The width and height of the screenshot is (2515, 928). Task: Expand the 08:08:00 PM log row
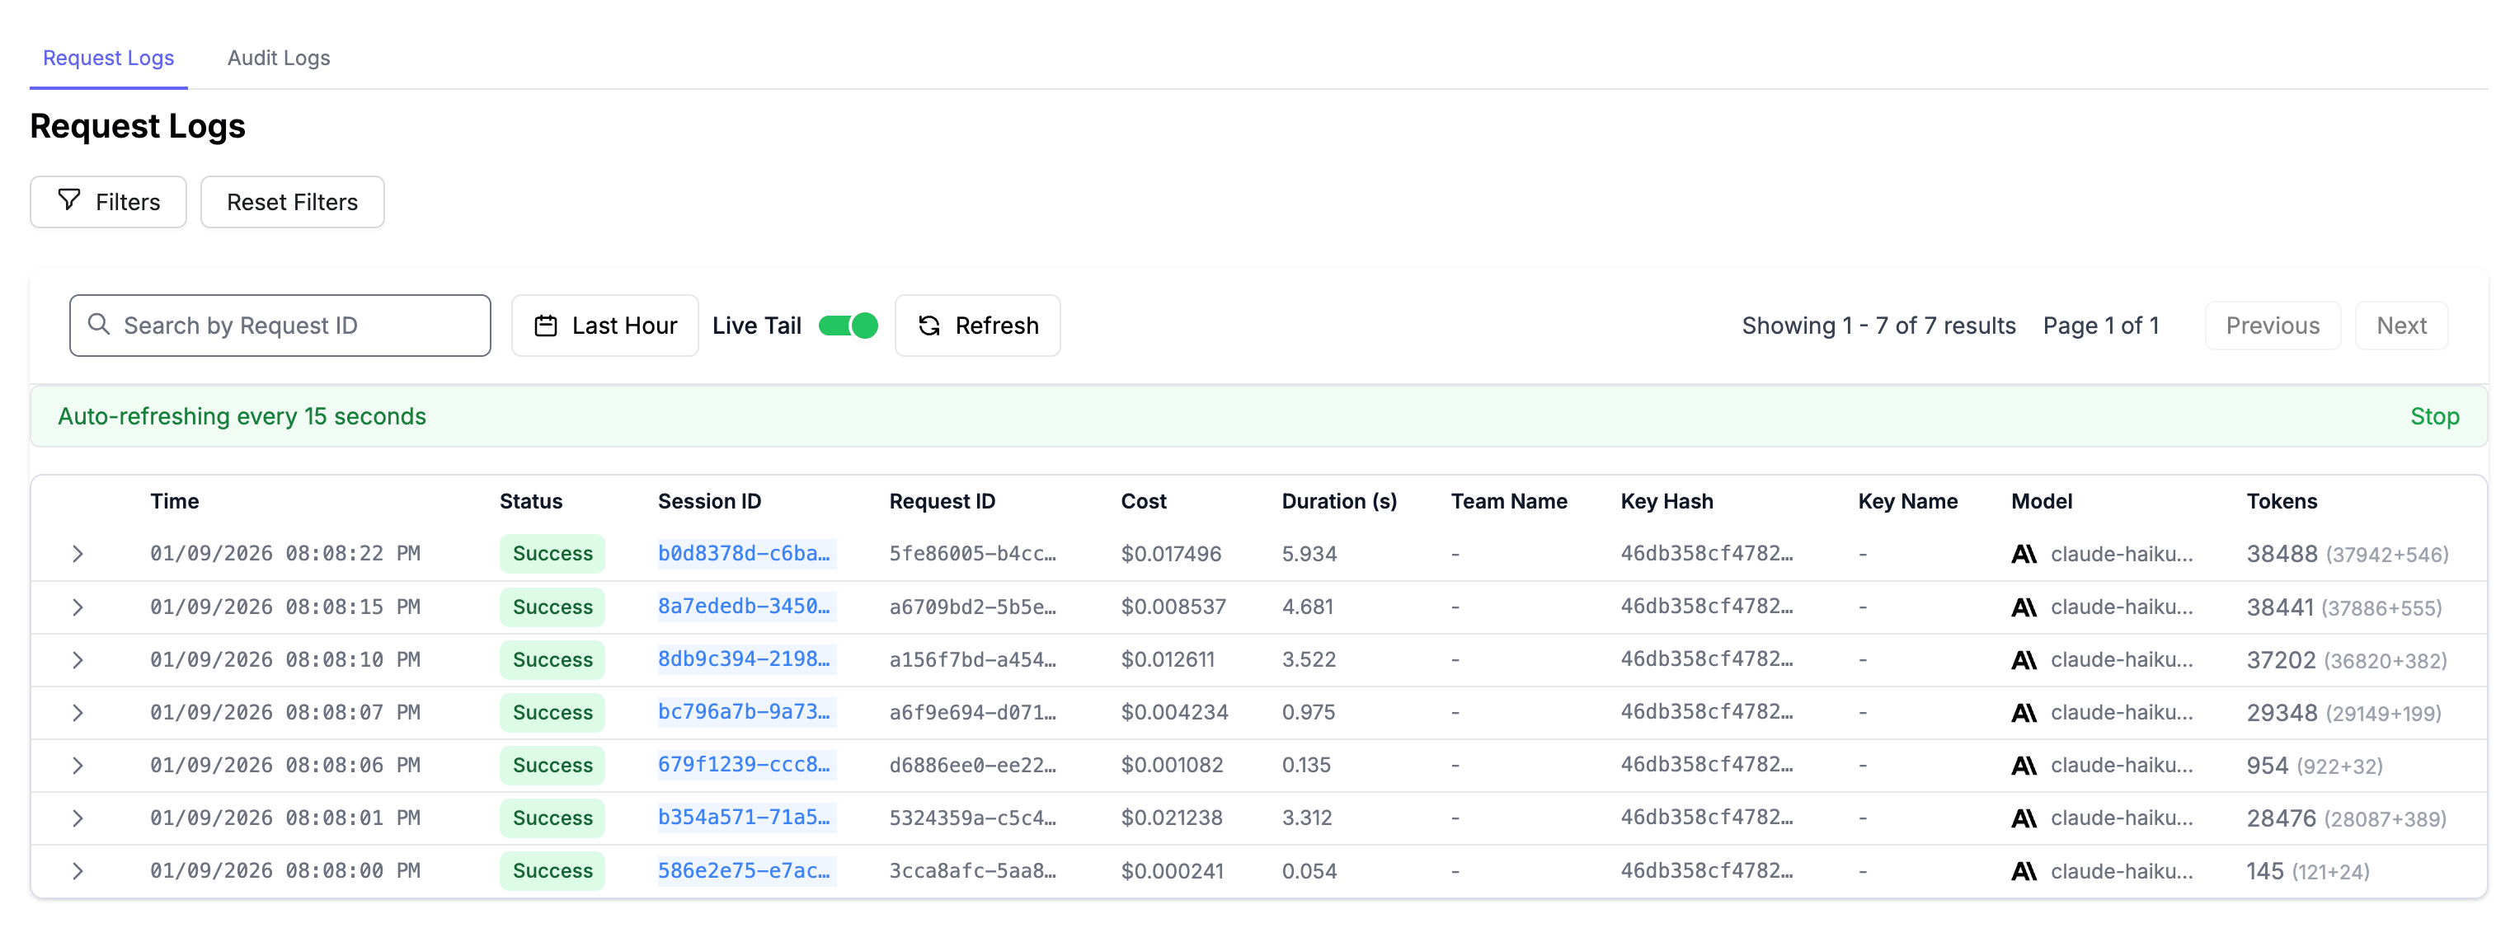[x=78, y=870]
